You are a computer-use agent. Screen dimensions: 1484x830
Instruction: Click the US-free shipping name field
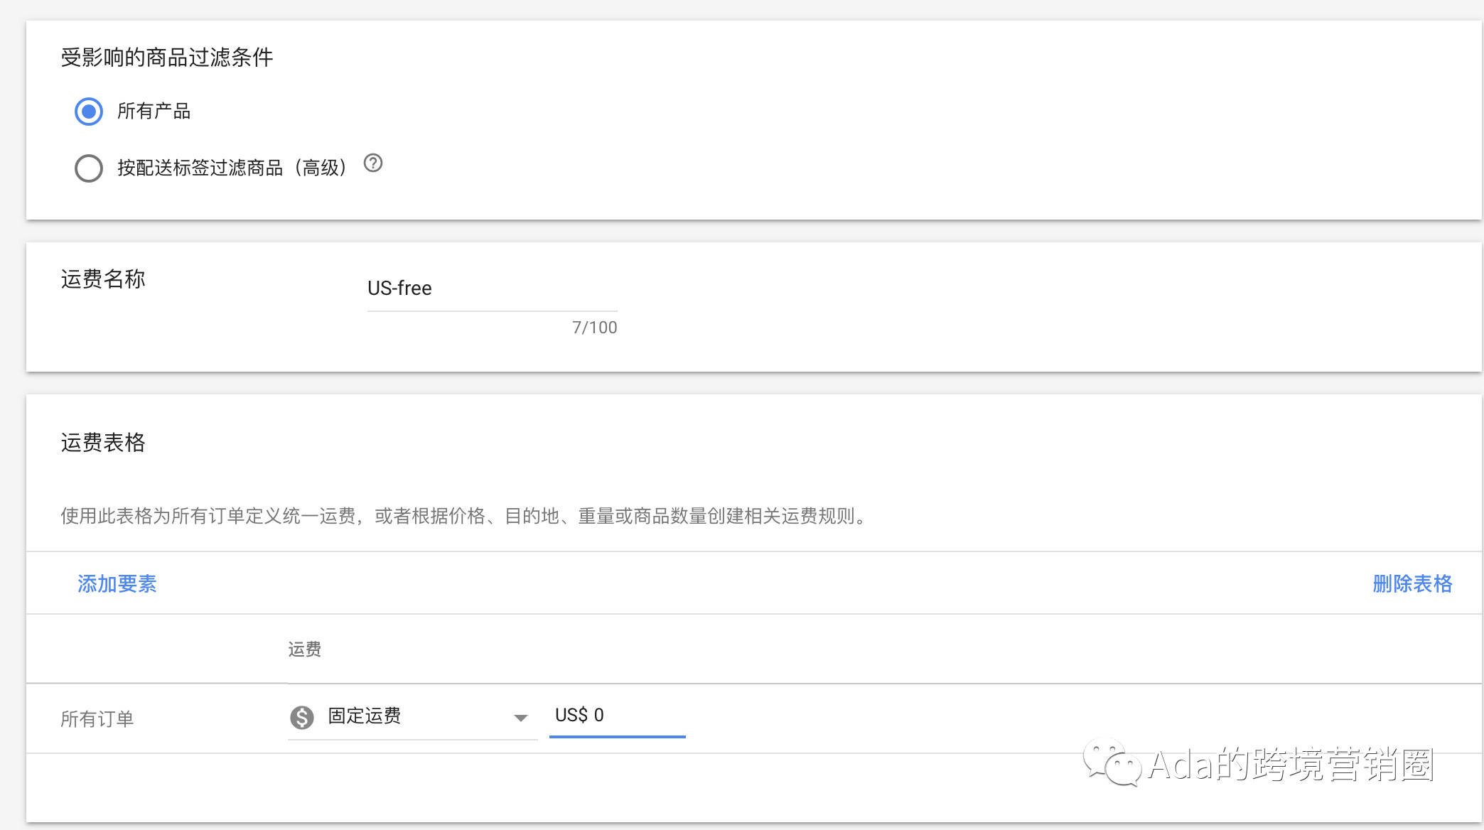(x=491, y=289)
